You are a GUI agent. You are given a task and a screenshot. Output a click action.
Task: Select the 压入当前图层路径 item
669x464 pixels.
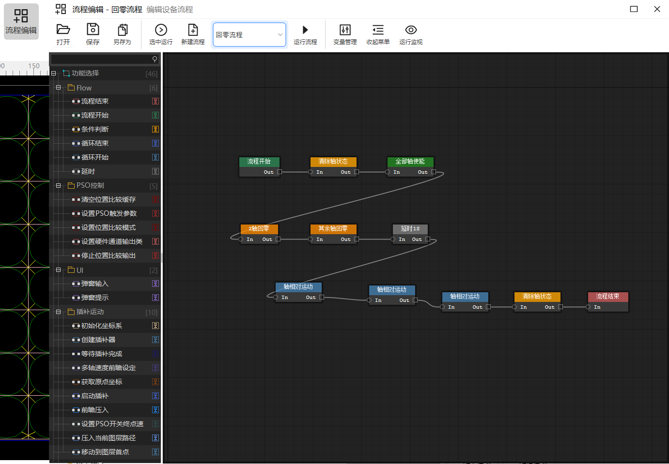point(109,438)
